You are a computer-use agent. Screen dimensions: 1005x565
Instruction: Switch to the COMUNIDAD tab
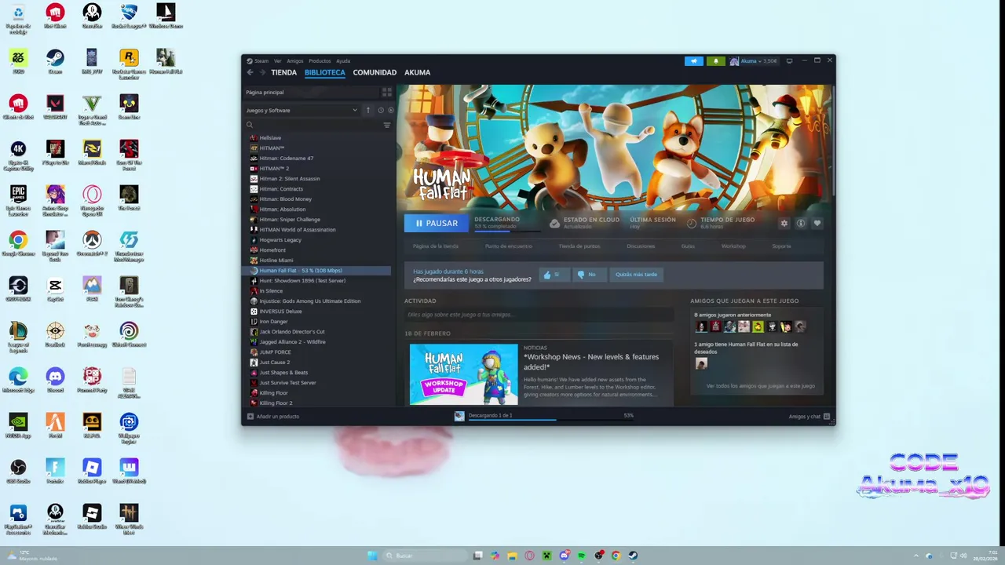(x=375, y=72)
